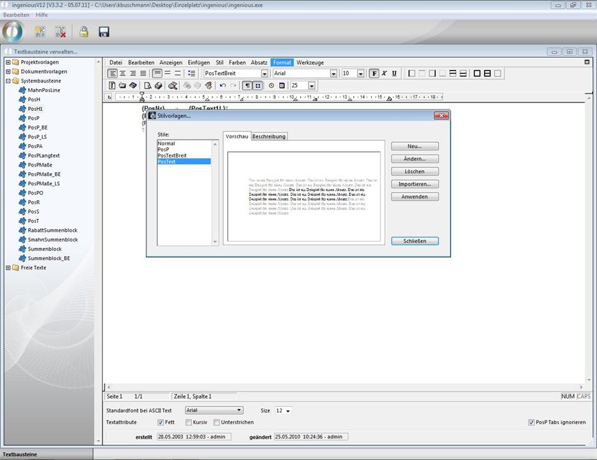Click the new text block icon
This screenshot has width=597, height=460.
point(40,32)
